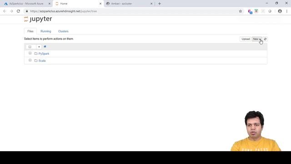Check the PySpark folder checkbox
291x164 pixels.
[x=30, y=53]
